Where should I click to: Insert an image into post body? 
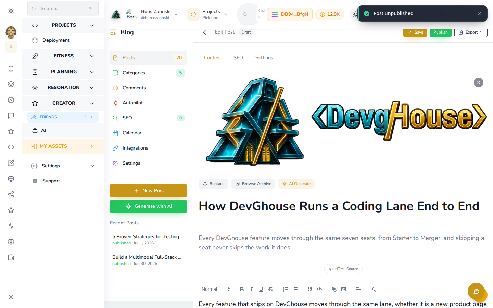tap(344, 289)
